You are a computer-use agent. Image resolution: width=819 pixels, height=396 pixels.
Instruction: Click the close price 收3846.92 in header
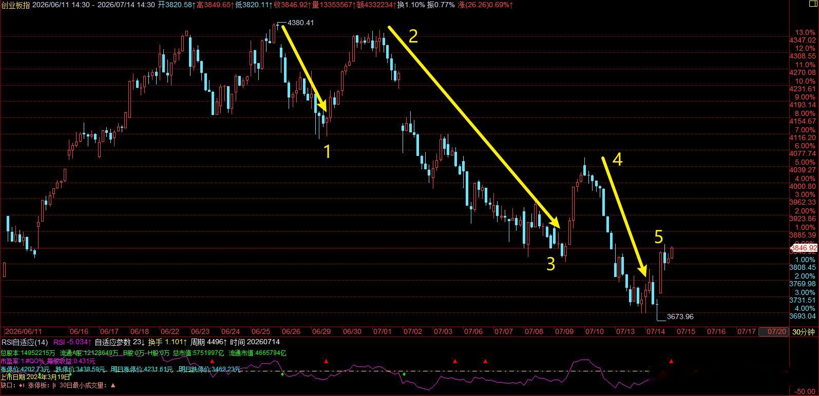coord(292,5)
